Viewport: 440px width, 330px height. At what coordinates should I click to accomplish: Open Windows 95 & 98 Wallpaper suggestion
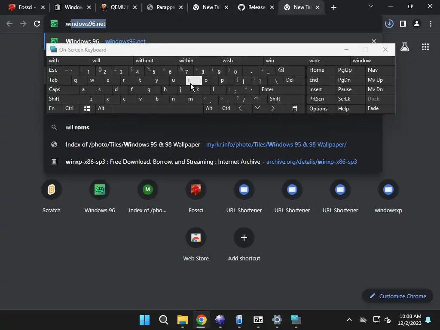(213, 144)
